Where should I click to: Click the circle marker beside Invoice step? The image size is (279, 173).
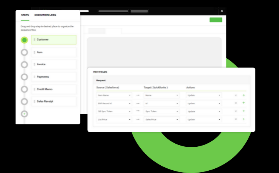tap(24, 65)
